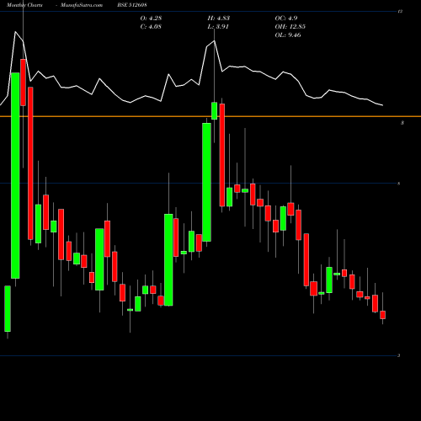Click the '12' price axis label
The height and width of the screenshot is (421, 421).
pyautogui.click(x=401, y=12)
